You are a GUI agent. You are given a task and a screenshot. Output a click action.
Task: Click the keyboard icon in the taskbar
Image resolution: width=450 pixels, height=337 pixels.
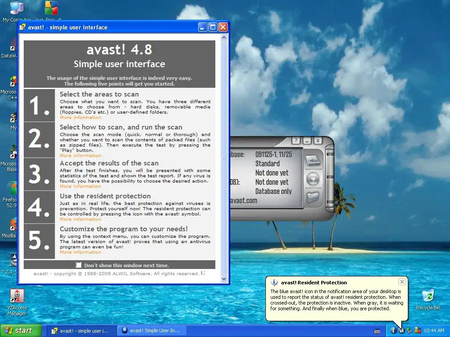[377, 331]
